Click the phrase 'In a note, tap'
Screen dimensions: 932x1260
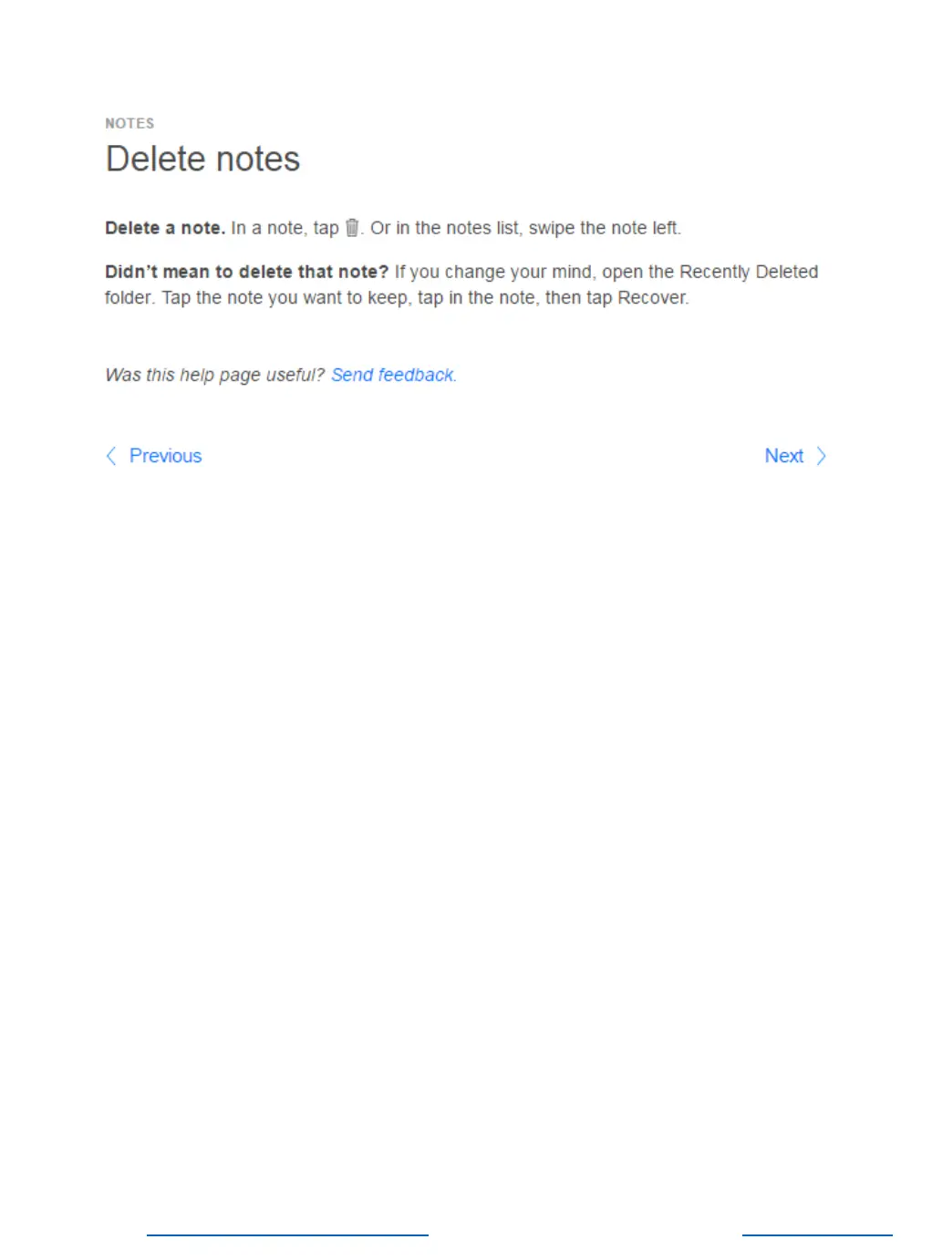[285, 228]
